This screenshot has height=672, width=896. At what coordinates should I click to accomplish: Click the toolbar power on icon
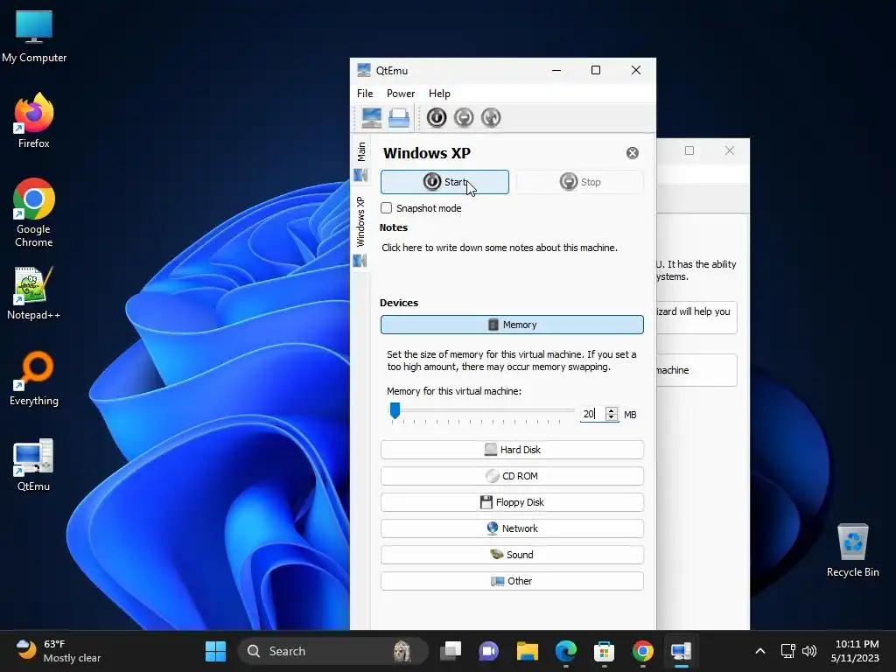[437, 118]
